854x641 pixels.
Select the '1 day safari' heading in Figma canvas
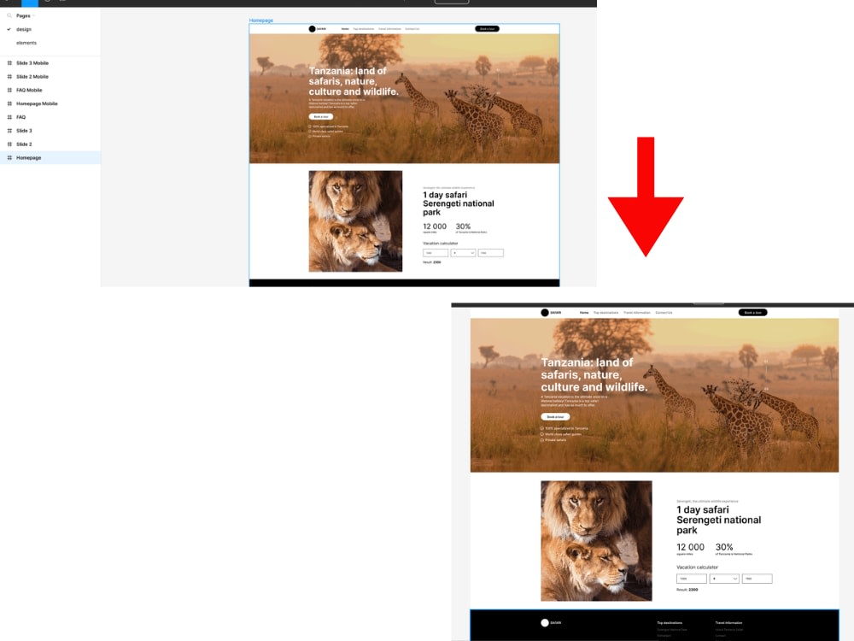458,203
